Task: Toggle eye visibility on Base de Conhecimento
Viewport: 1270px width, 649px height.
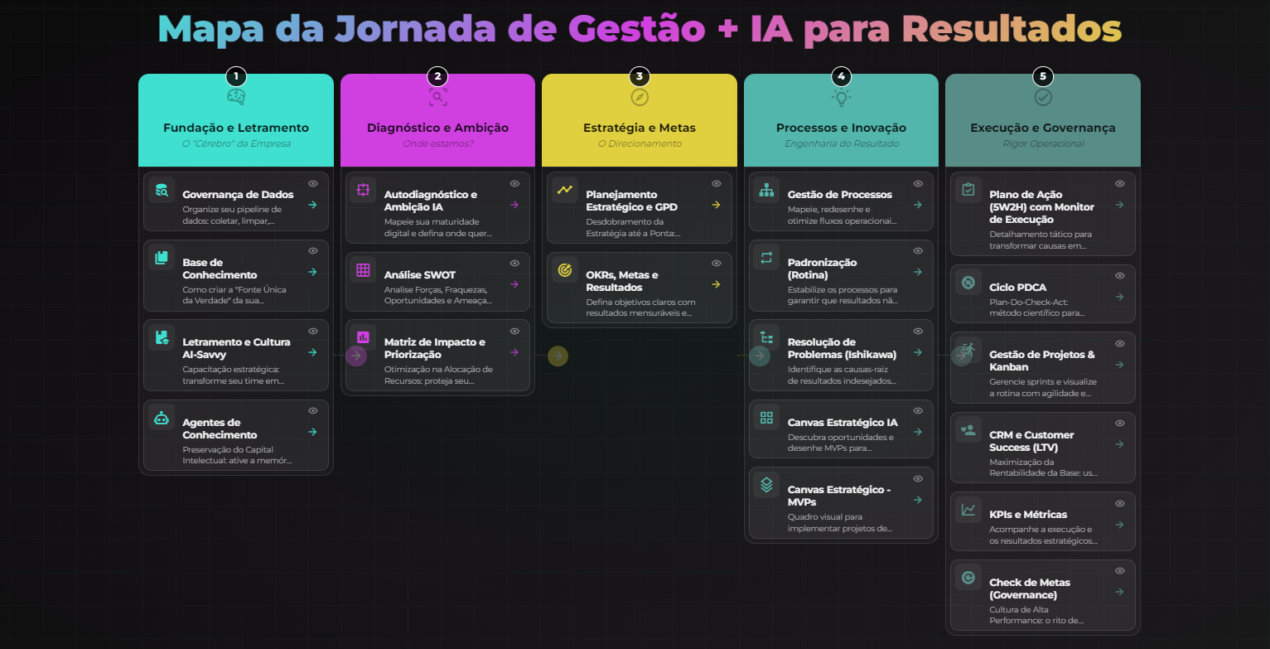Action: (313, 251)
